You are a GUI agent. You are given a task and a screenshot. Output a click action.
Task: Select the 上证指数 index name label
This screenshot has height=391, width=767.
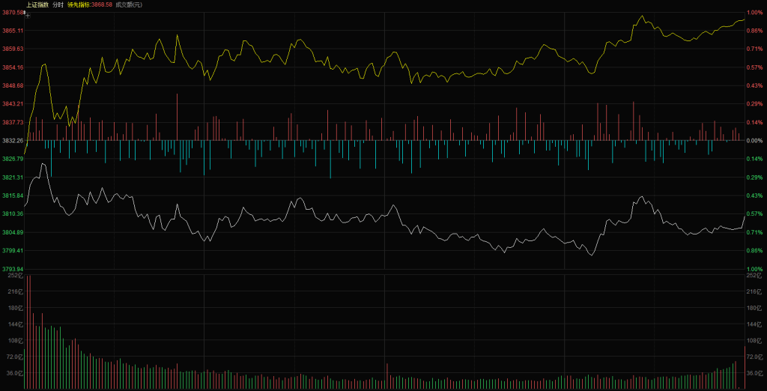[x=37, y=4]
